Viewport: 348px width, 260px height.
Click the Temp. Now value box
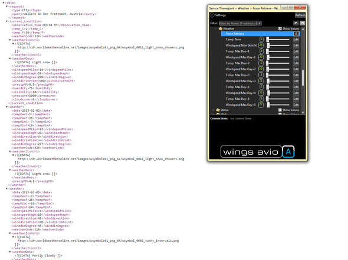[x=261, y=40]
